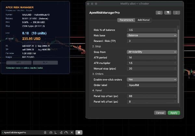Viewport: 195px width, 136px height.
Task: Click the gauge performance icon in bot bar
Action: point(66,132)
